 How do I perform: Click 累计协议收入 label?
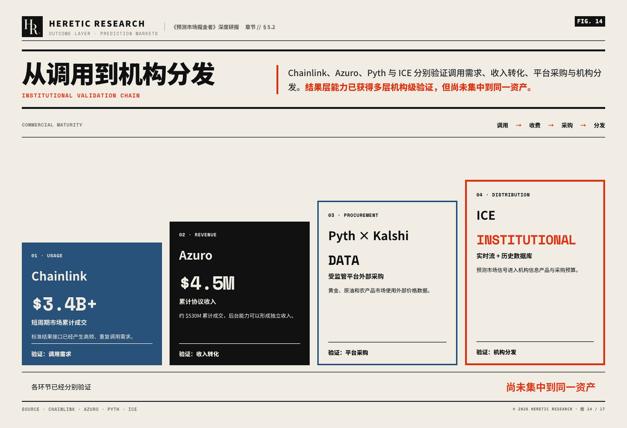198,302
